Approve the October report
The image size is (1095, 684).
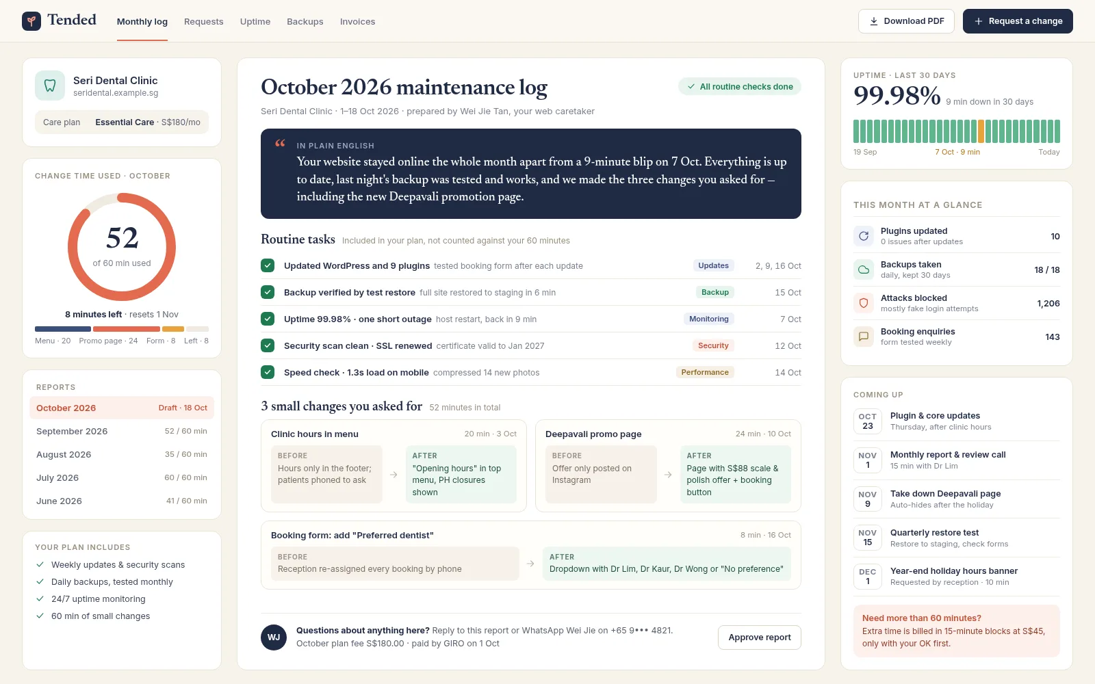click(760, 637)
